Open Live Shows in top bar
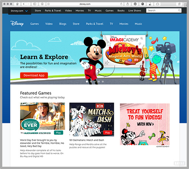 [135, 10]
